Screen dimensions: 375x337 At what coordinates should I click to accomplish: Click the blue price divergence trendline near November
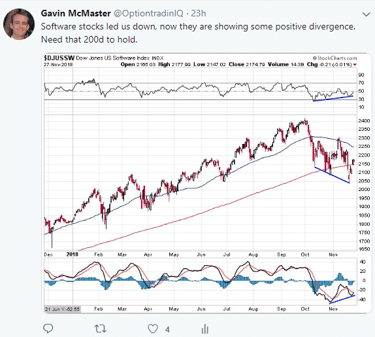(332, 175)
